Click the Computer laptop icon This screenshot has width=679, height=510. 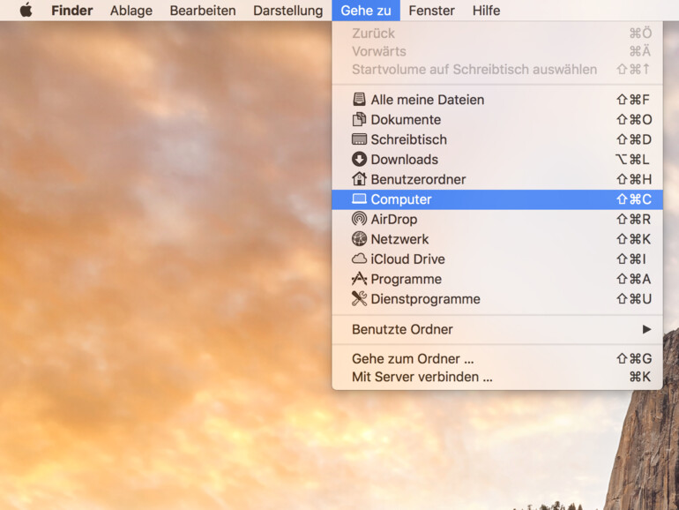pyautogui.click(x=359, y=199)
